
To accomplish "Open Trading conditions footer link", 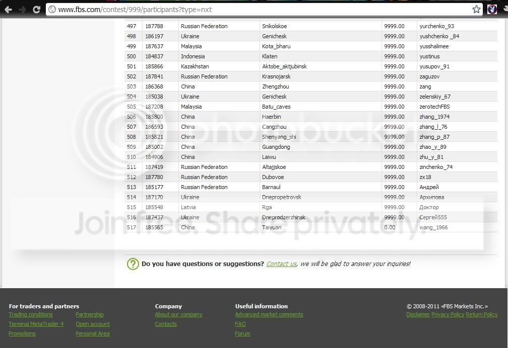I will [30, 314].
